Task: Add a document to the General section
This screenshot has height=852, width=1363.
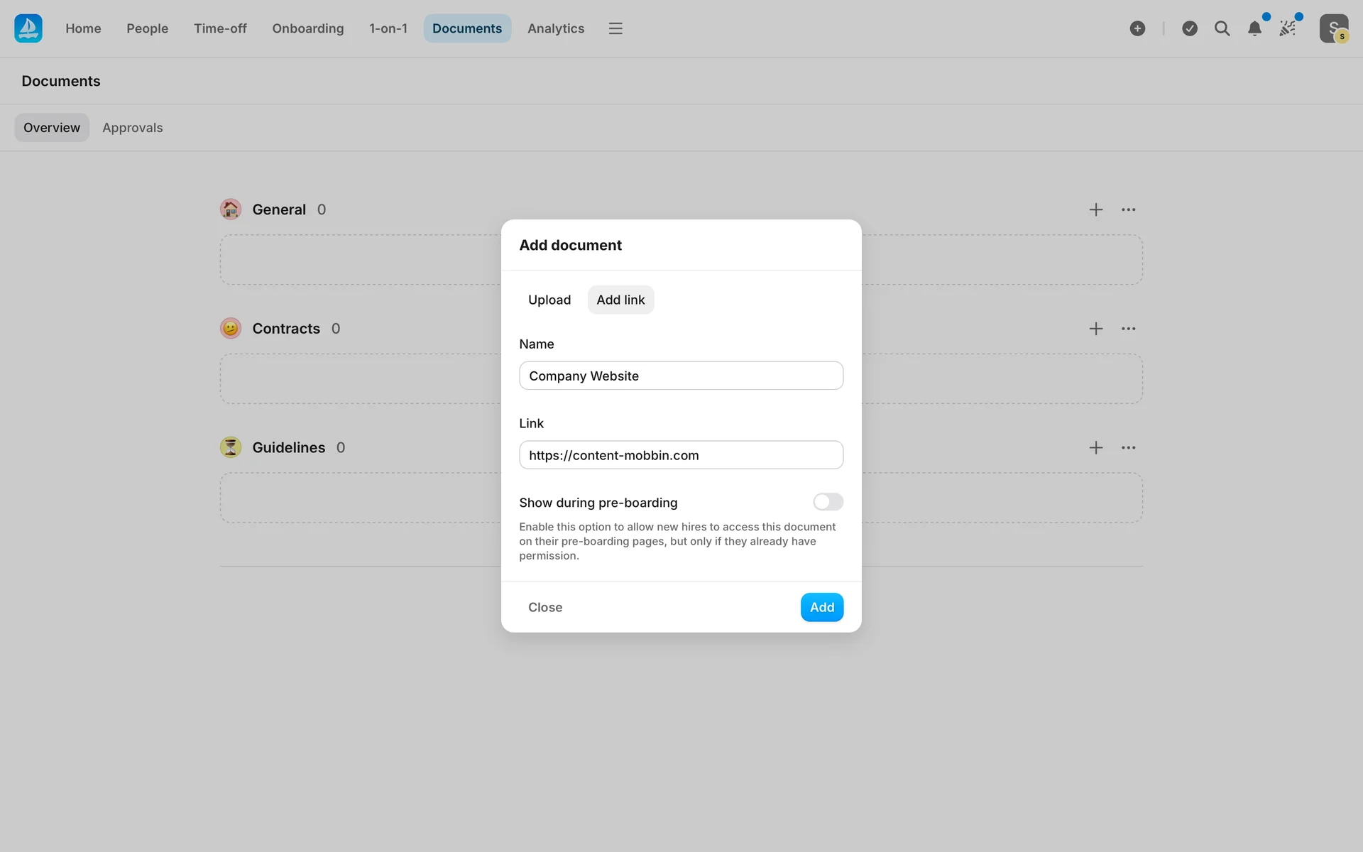Action: click(1095, 209)
